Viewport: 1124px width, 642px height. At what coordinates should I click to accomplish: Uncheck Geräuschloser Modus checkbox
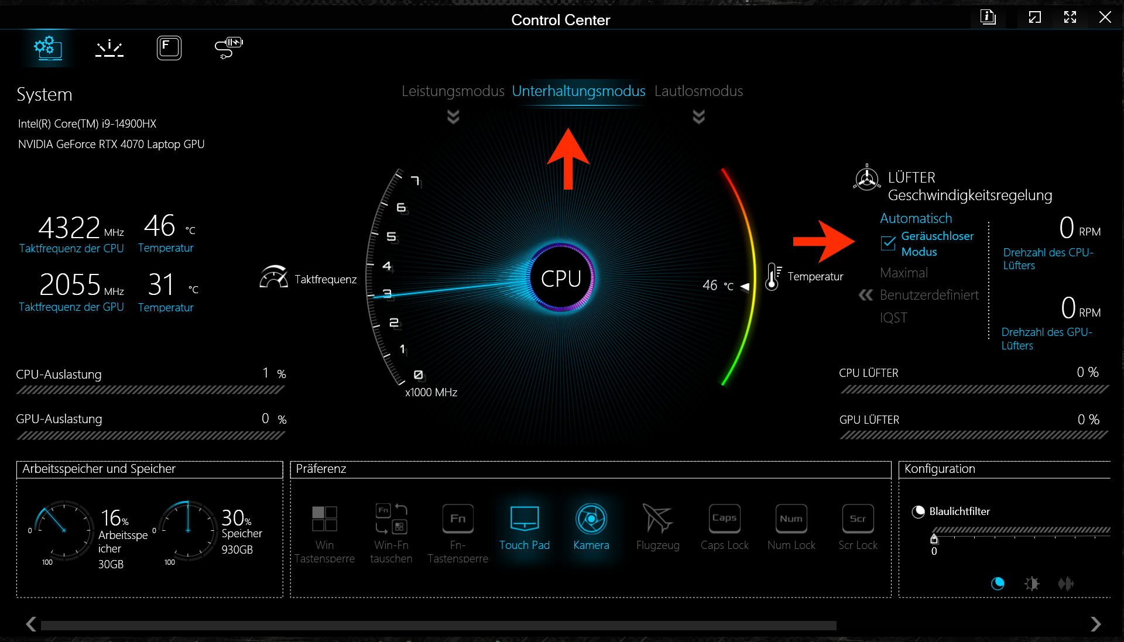pyautogui.click(x=888, y=243)
